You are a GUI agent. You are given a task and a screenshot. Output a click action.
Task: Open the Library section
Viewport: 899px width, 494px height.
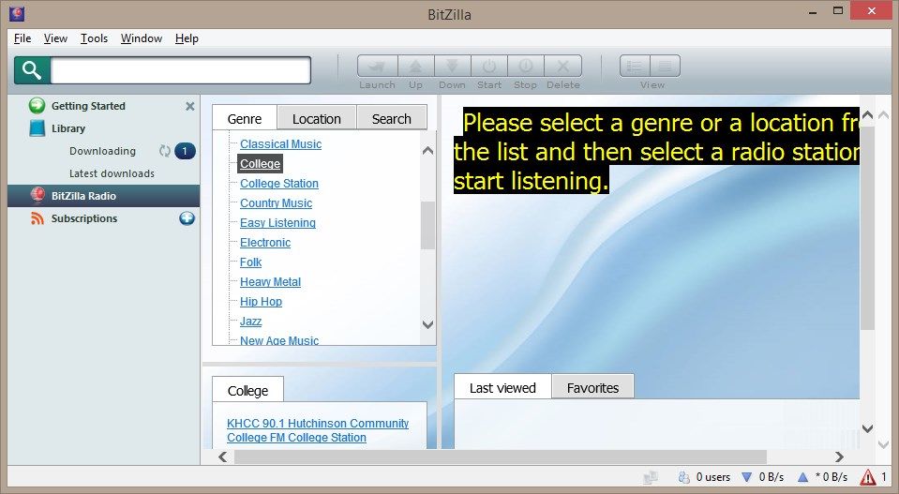[x=68, y=128]
